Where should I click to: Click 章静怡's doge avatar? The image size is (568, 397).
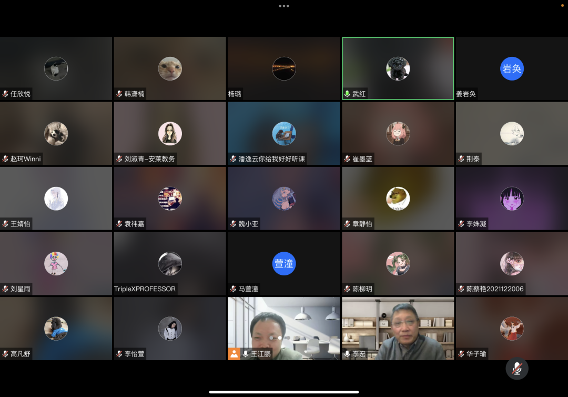pos(398,198)
